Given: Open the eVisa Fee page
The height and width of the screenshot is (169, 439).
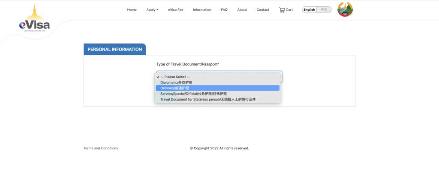Looking at the screenshot, I should click(175, 10).
